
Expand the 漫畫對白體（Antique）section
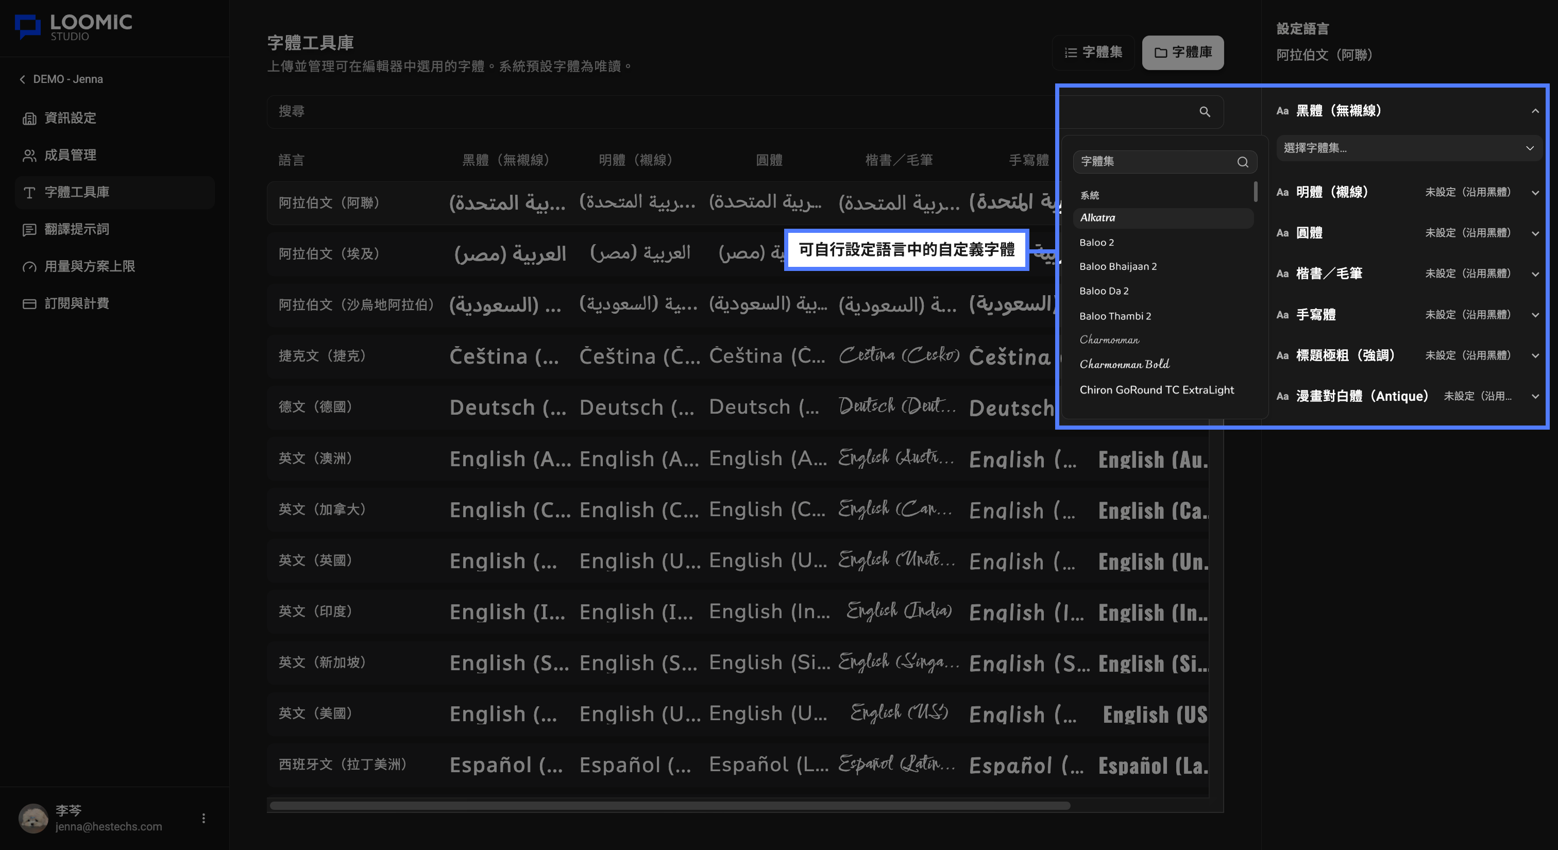click(1534, 397)
